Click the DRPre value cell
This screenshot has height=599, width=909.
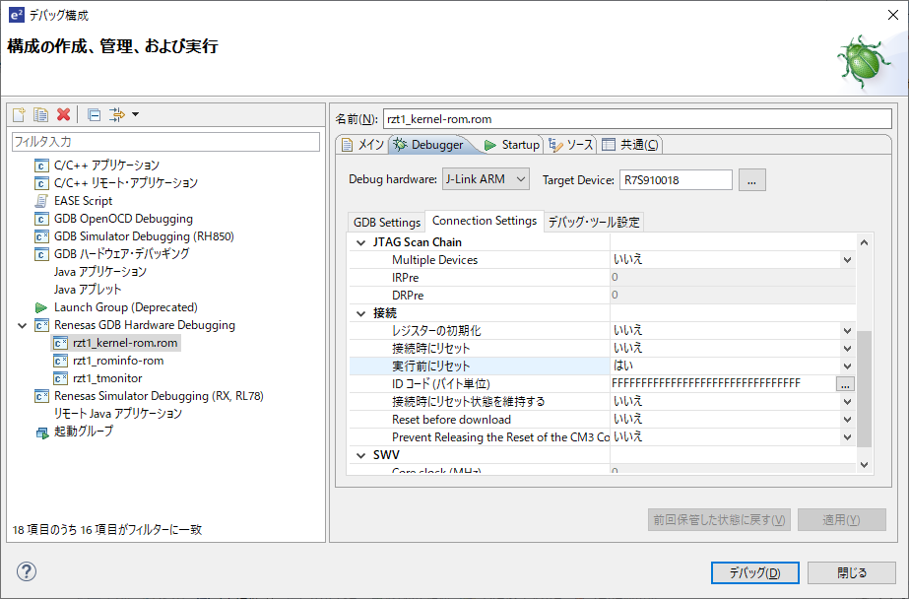[x=733, y=296]
